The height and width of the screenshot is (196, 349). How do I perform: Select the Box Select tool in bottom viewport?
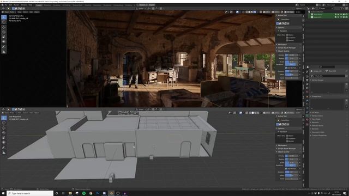(4, 118)
